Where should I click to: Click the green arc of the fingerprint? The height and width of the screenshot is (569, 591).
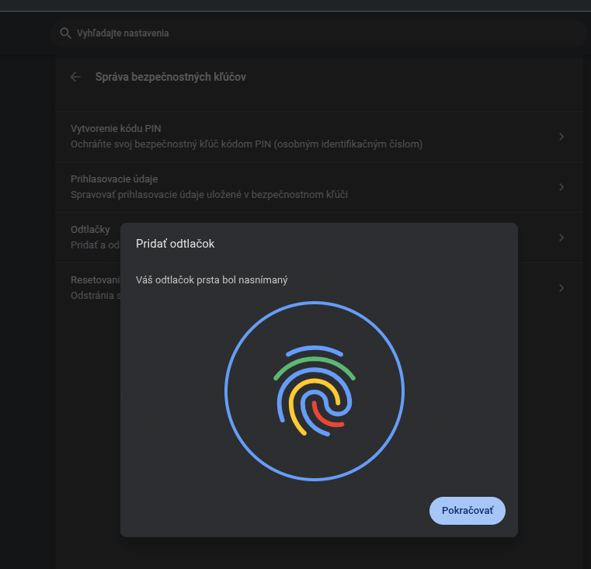[x=315, y=363]
